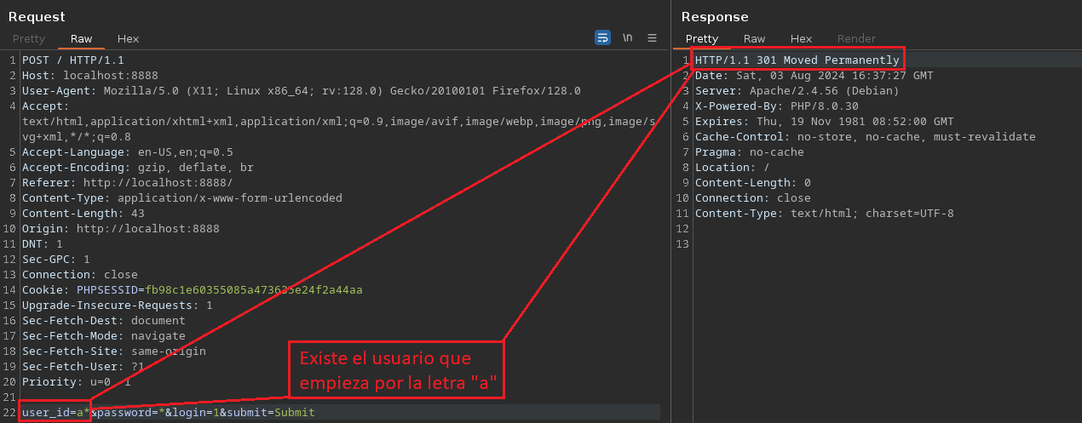Show non-printable characters with \n icon
The image size is (1082, 423).
[628, 37]
